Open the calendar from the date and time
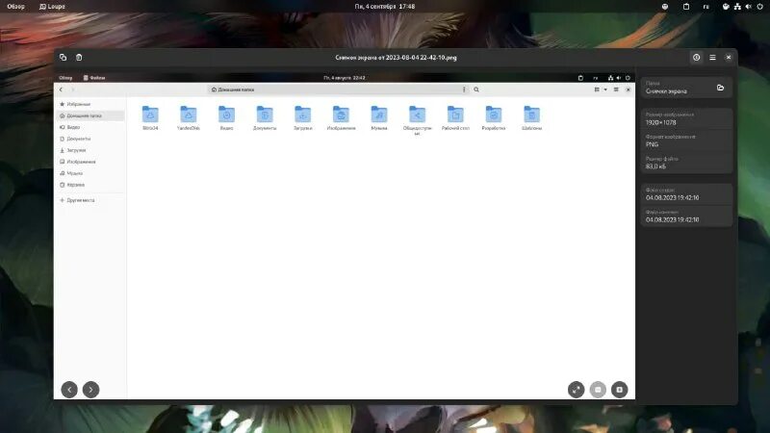This screenshot has width=770, height=433. [x=384, y=7]
